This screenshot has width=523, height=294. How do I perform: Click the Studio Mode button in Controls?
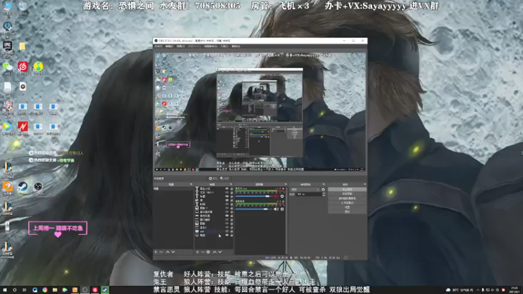347,203
